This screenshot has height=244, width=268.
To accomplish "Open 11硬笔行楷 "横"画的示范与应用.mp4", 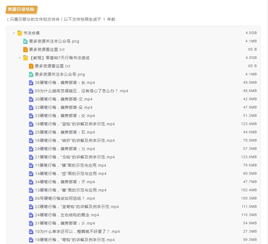I will (71, 165).
